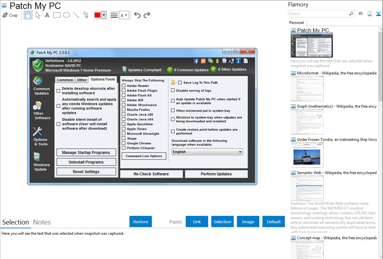Open the RSS feed icon
The width and height of the screenshot is (383, 259).
203,61
